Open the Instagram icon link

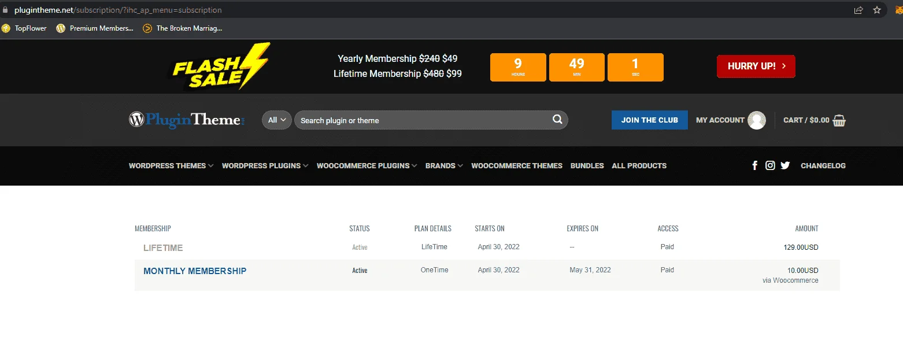(x=770, y=166)
